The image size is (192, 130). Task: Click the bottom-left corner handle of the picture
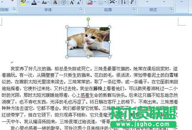(x=67, y=57)
